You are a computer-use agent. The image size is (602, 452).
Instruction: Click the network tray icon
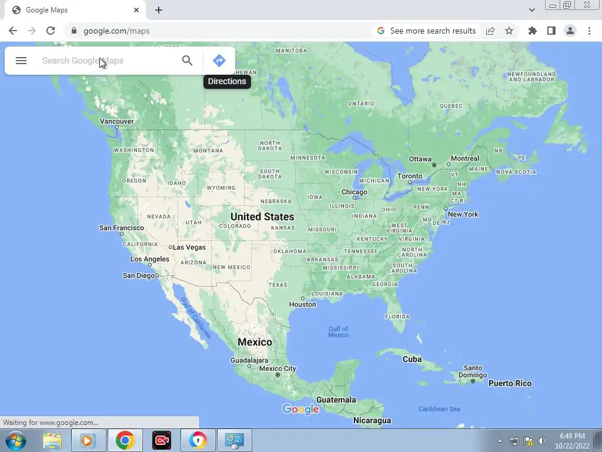(514, 441)
